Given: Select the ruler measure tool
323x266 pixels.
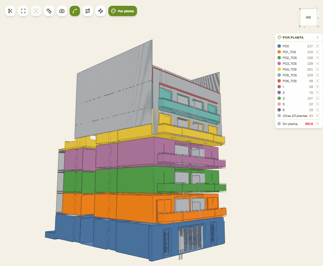Looking at the screenshot, I should (x=49, y=11).
